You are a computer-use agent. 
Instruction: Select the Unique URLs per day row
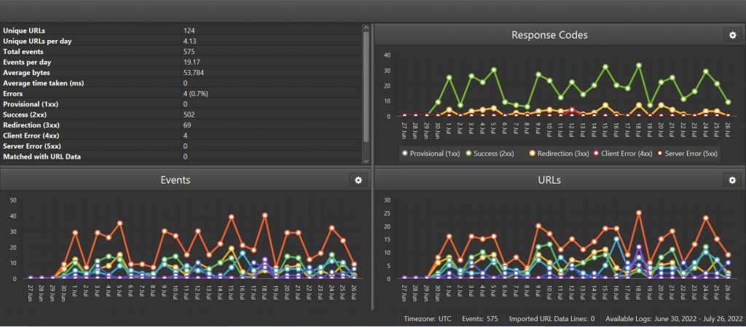[181, 41]
